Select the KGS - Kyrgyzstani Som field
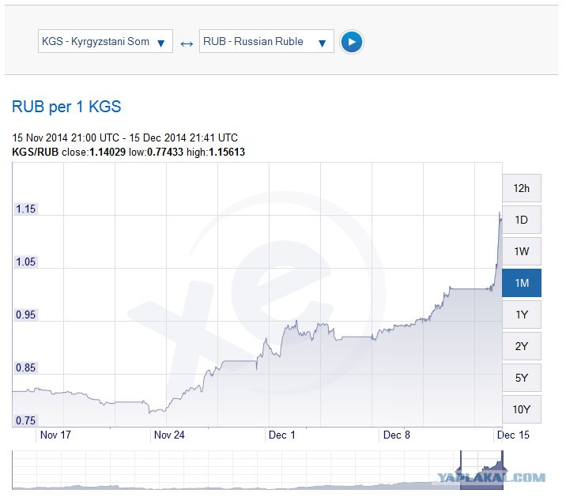 pos(105,42)
